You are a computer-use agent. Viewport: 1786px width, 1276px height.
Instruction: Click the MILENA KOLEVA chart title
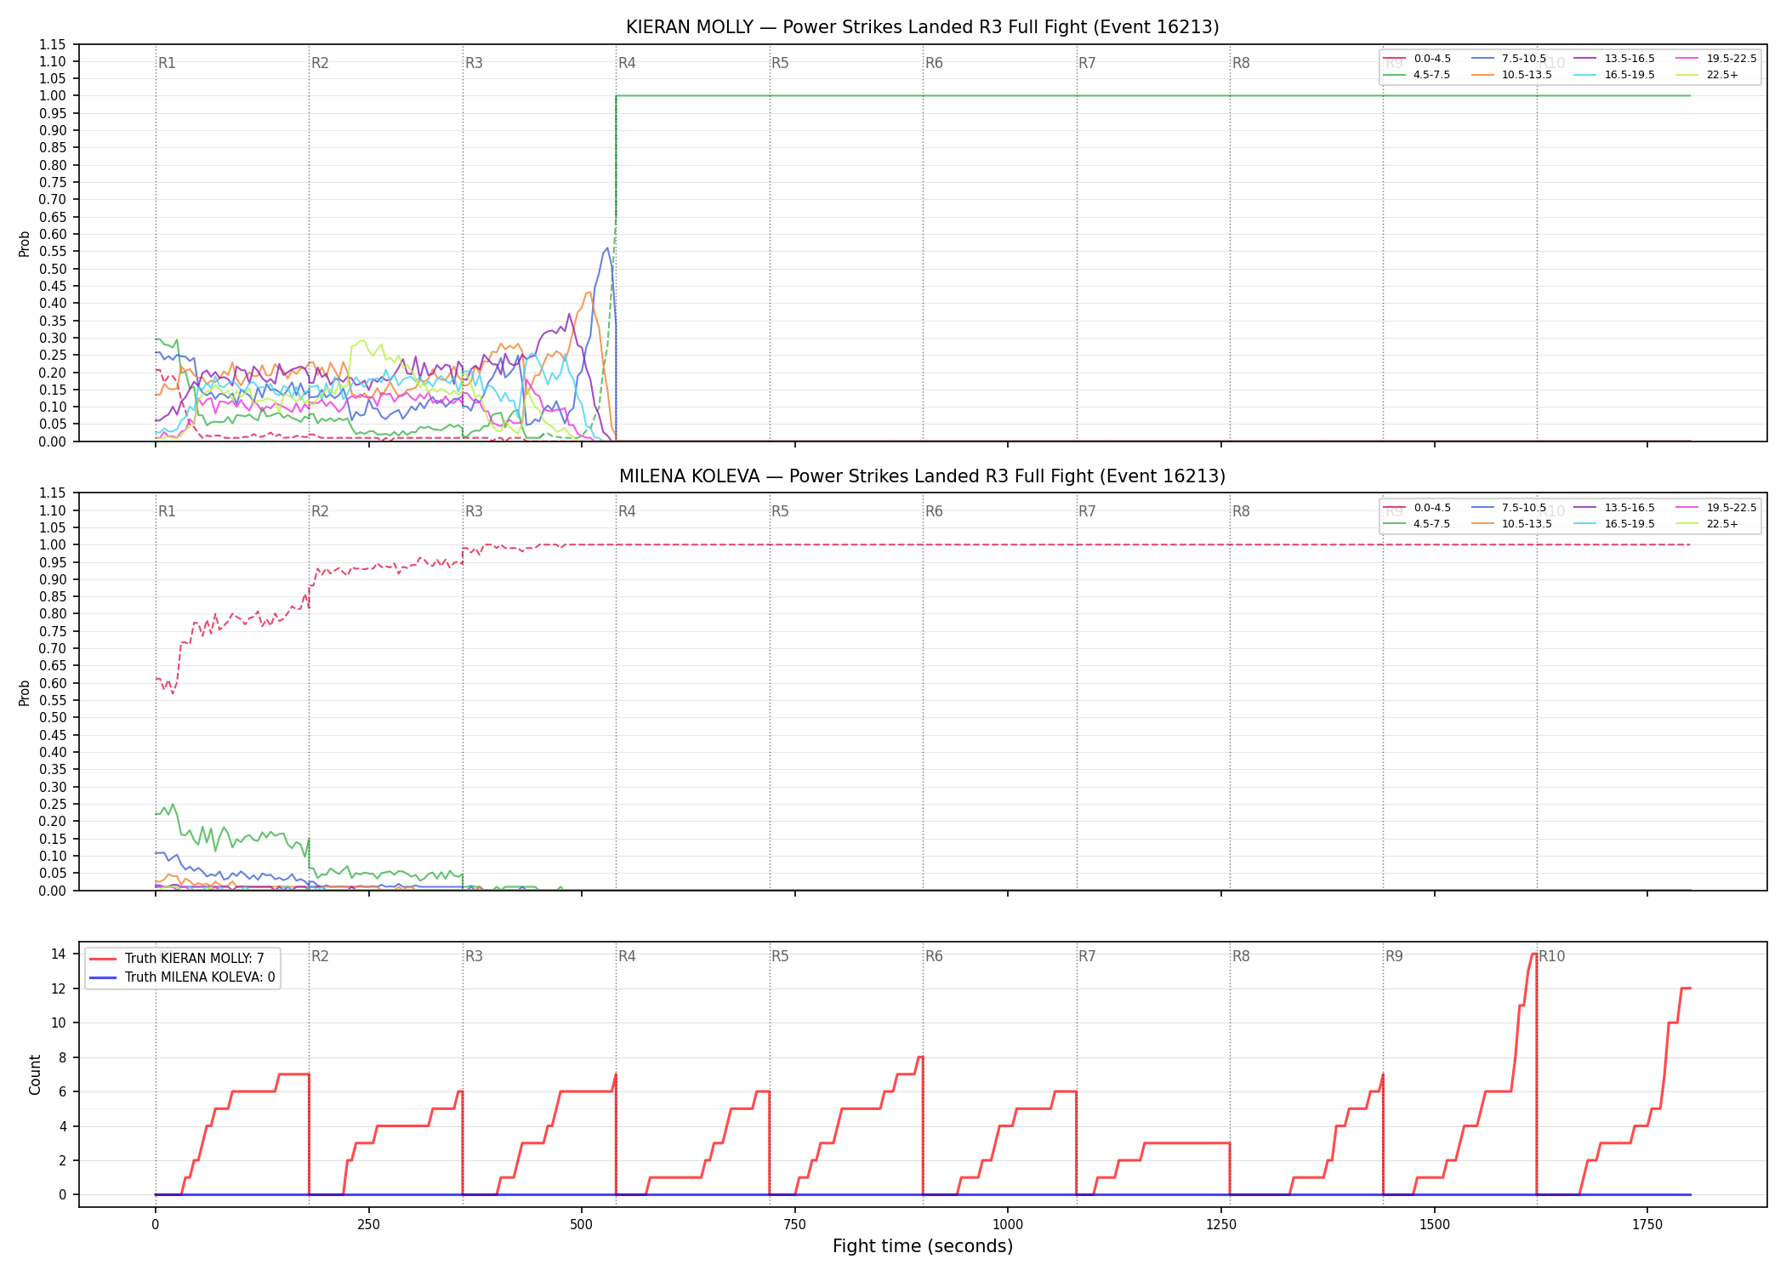(x=922, y=476)
